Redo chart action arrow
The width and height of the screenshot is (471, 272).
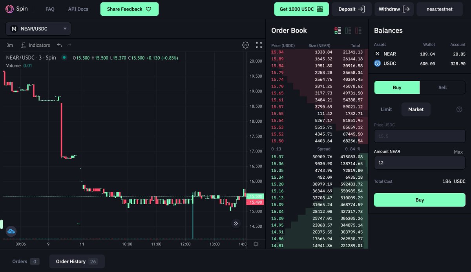tap(69, 45)
